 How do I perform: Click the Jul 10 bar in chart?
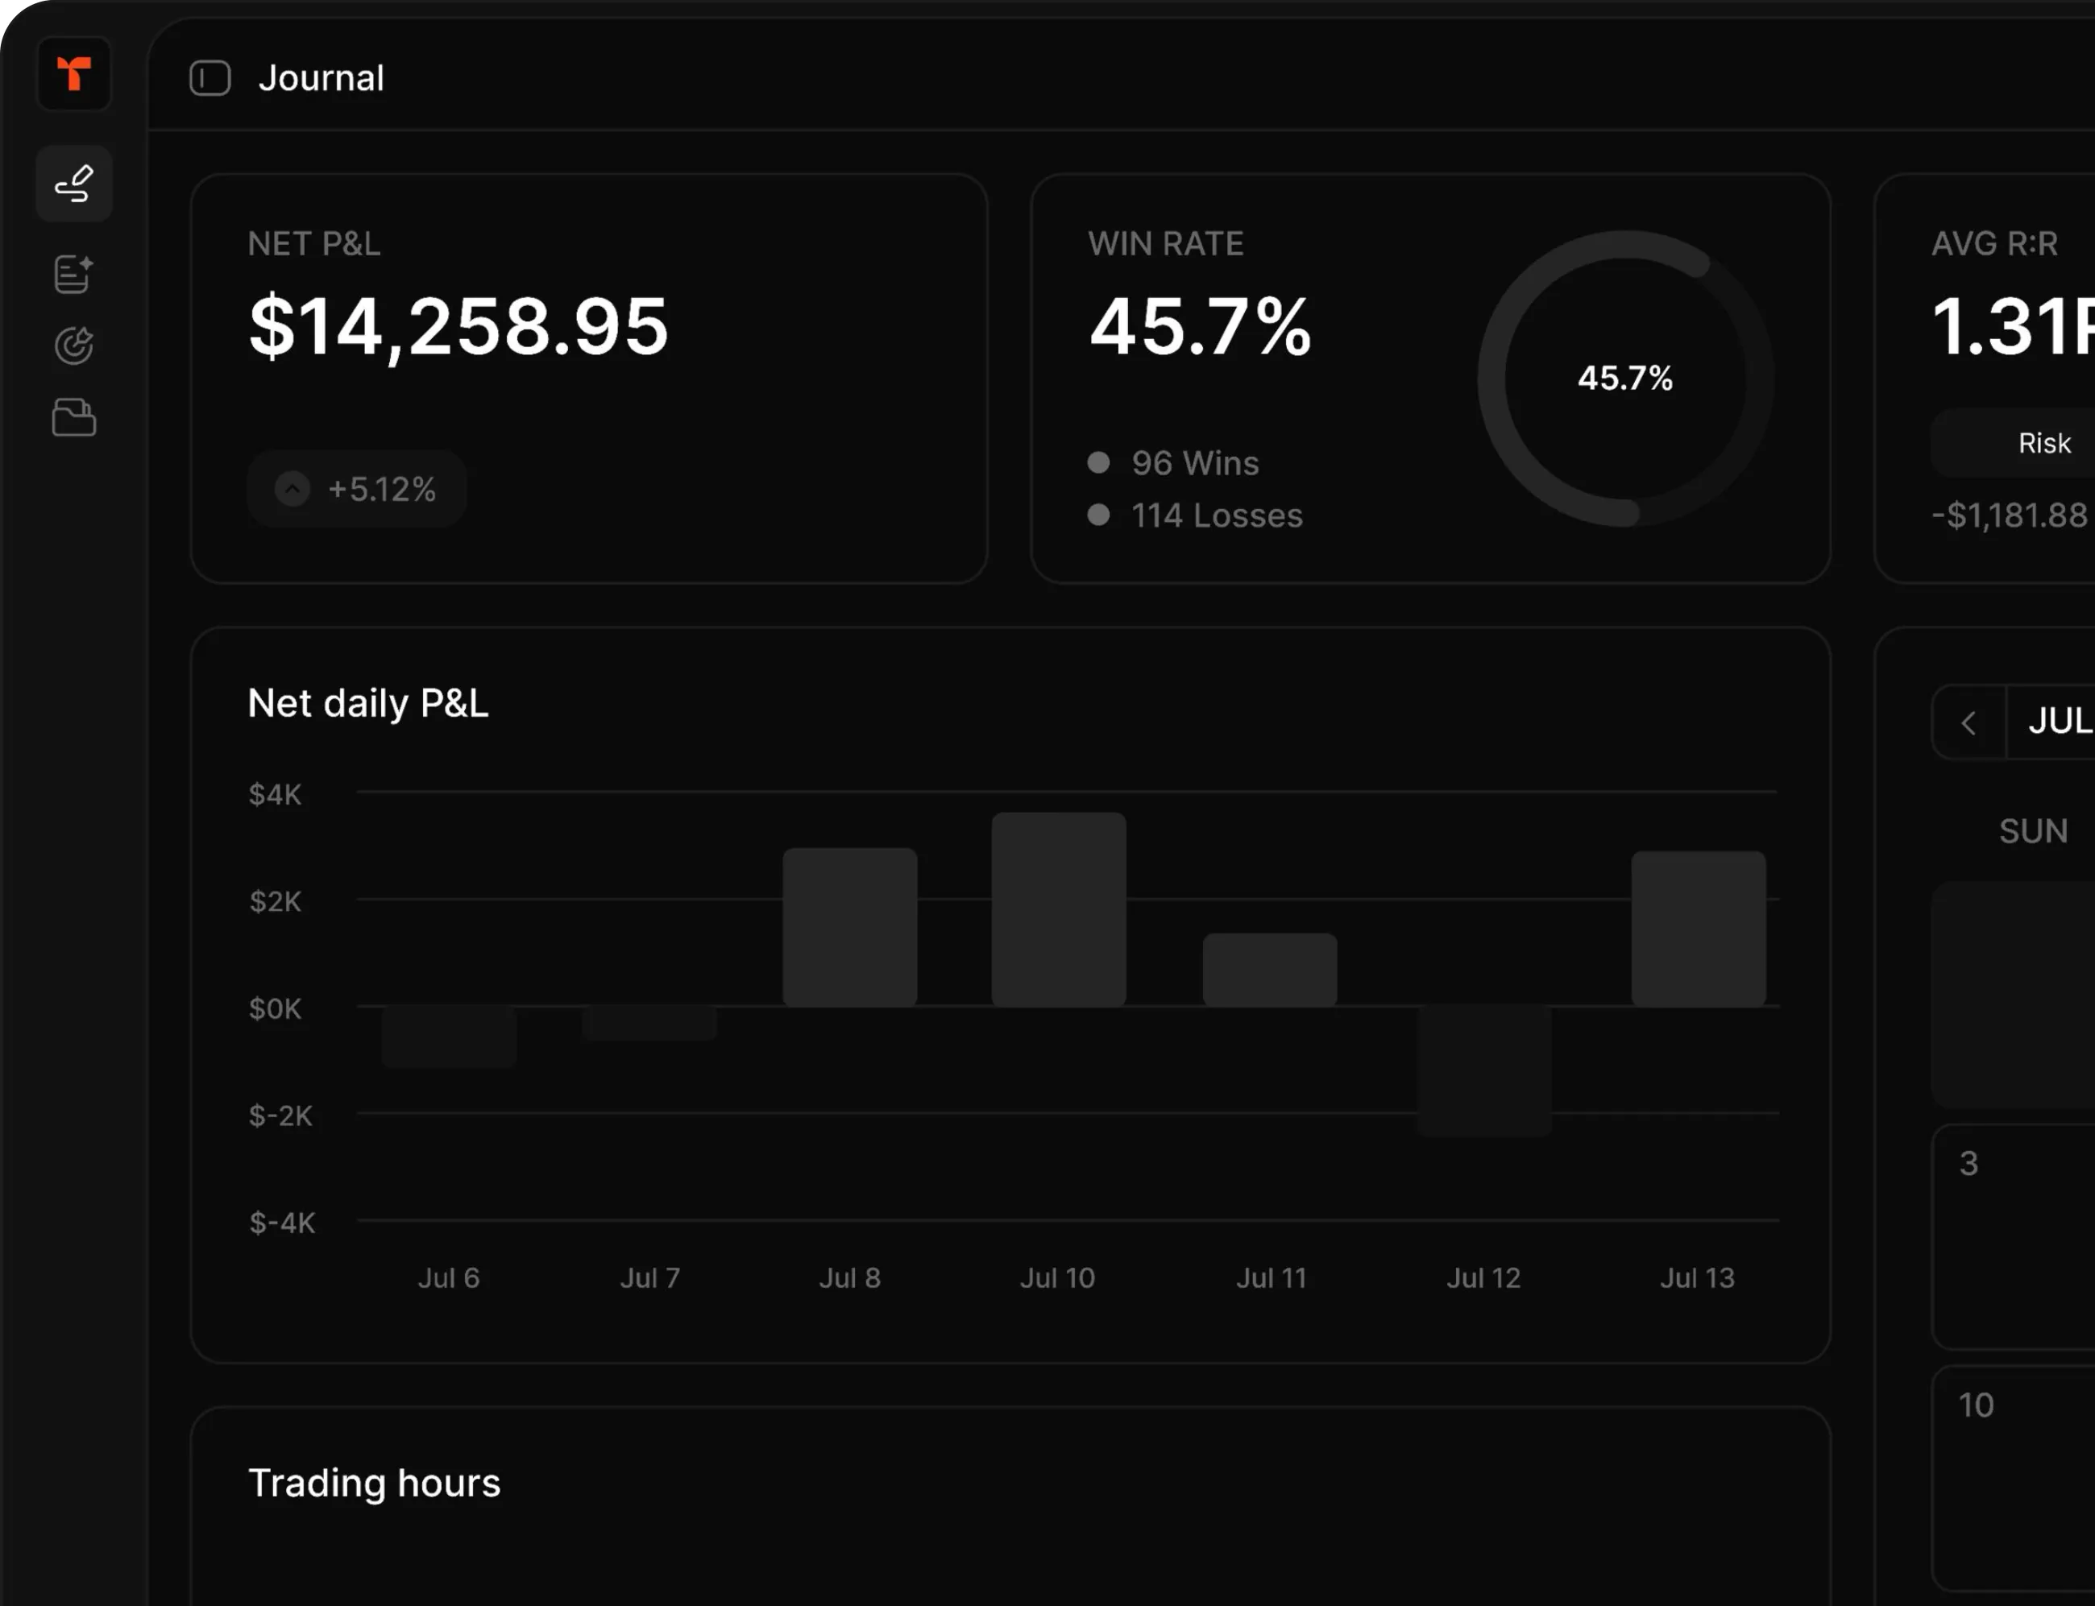(1059, 909)
